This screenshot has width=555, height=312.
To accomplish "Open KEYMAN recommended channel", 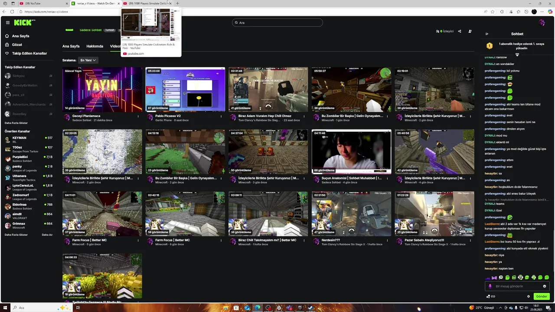I will point(29,140).
